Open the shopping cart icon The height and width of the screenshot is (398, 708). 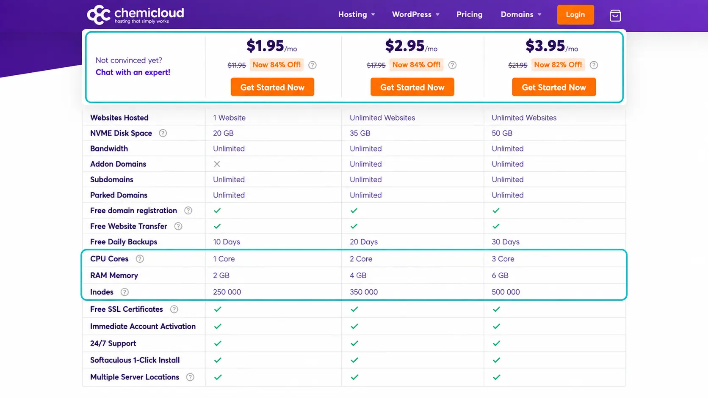(615, 16)
